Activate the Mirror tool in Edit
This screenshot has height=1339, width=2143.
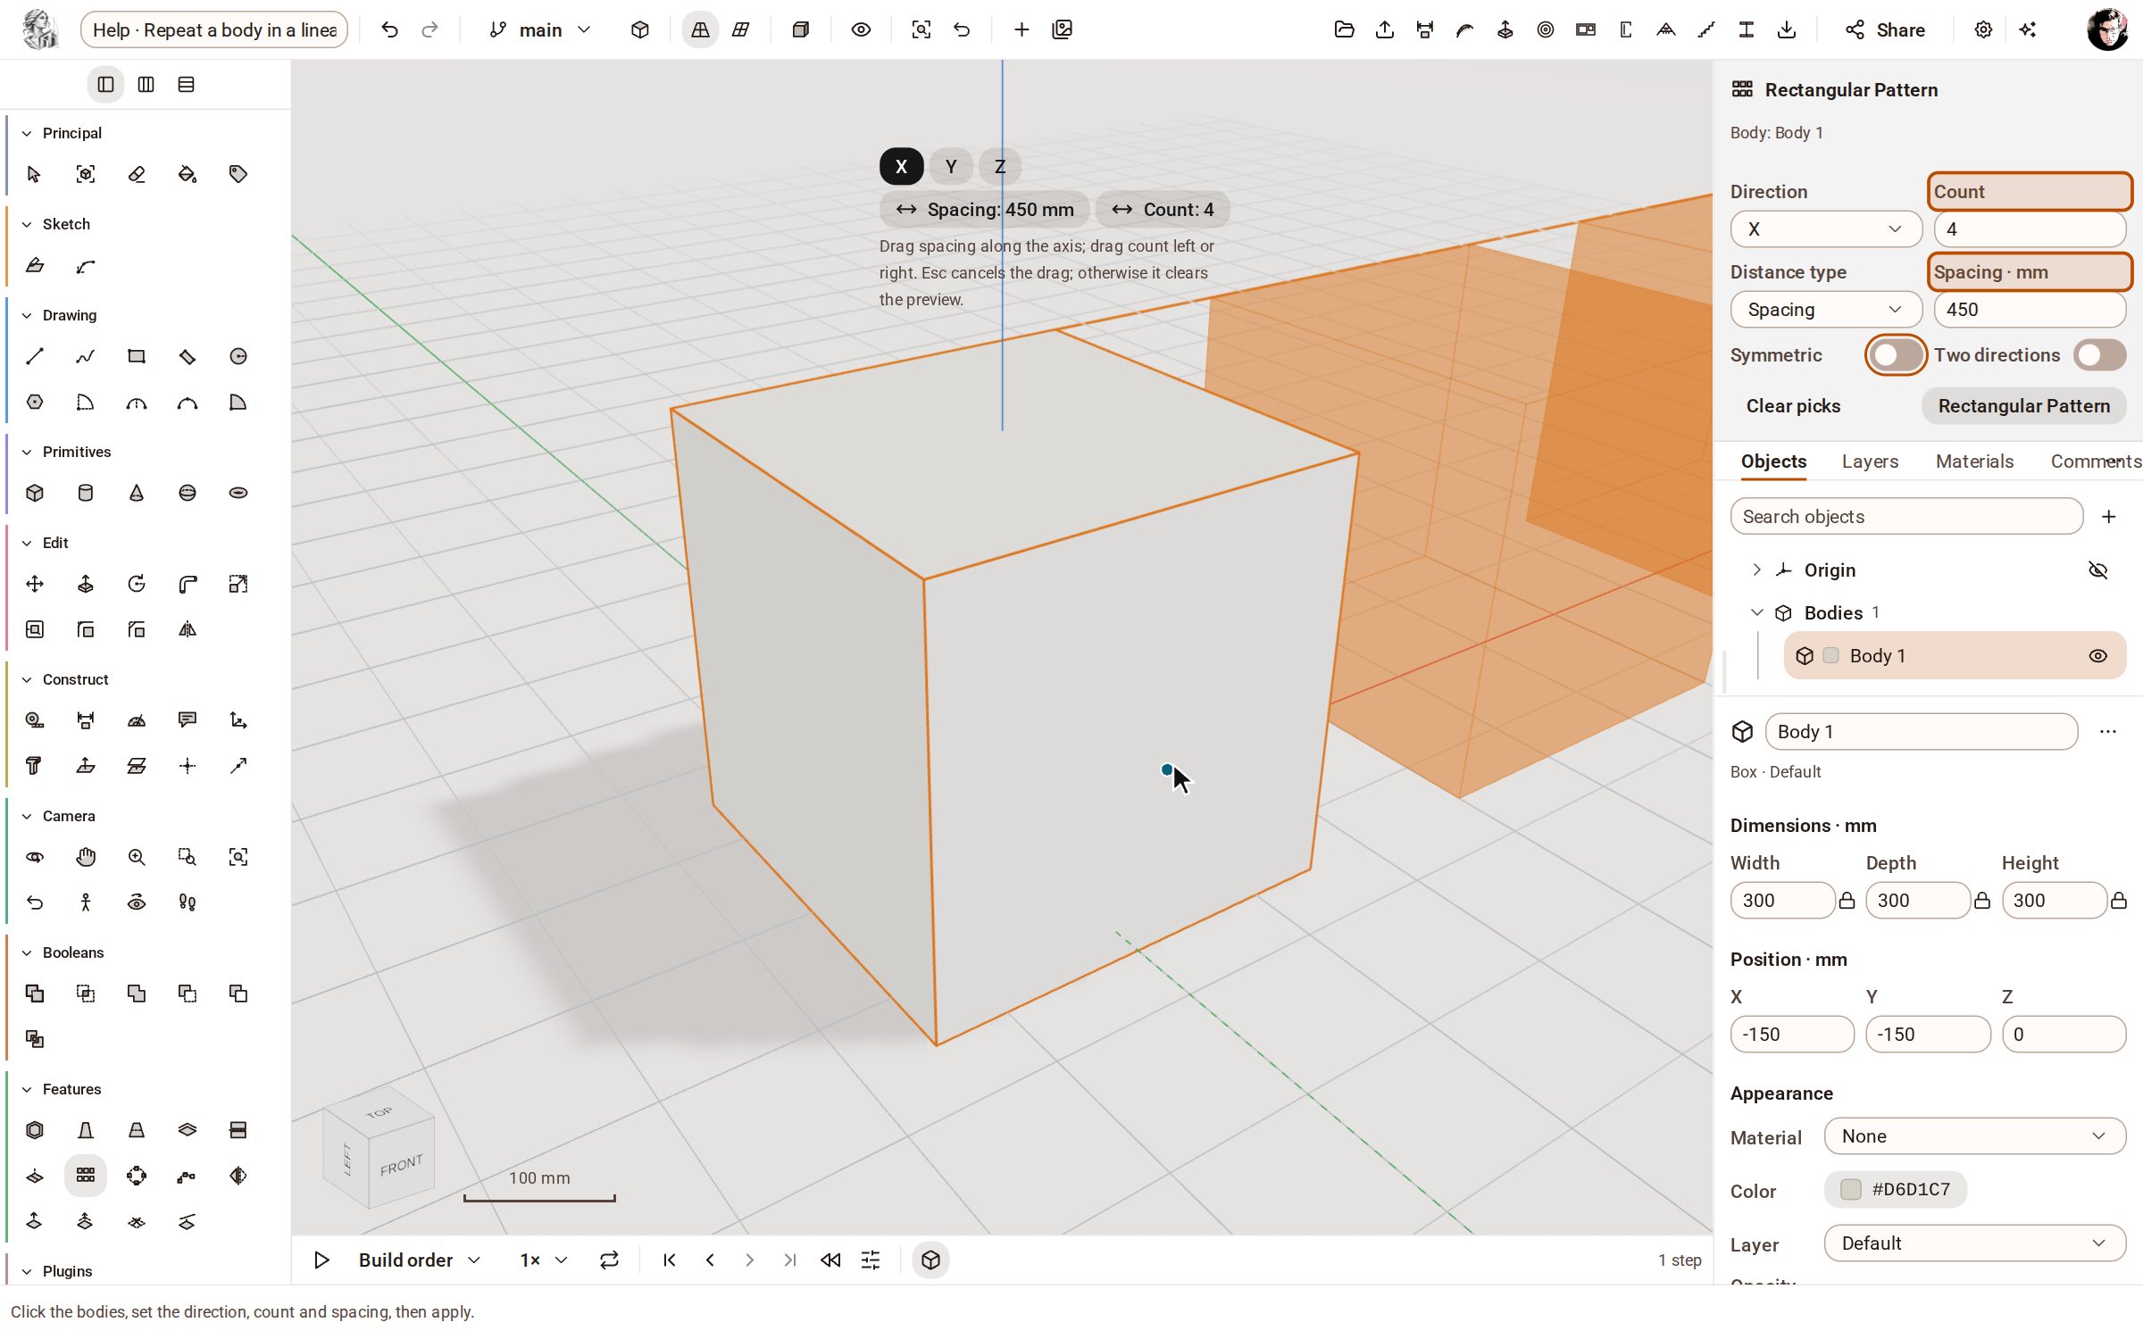[x=188, y=629]
